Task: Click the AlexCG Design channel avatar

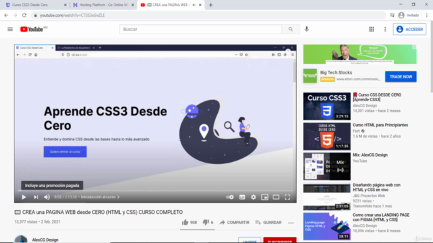Action: coord(21,239)
